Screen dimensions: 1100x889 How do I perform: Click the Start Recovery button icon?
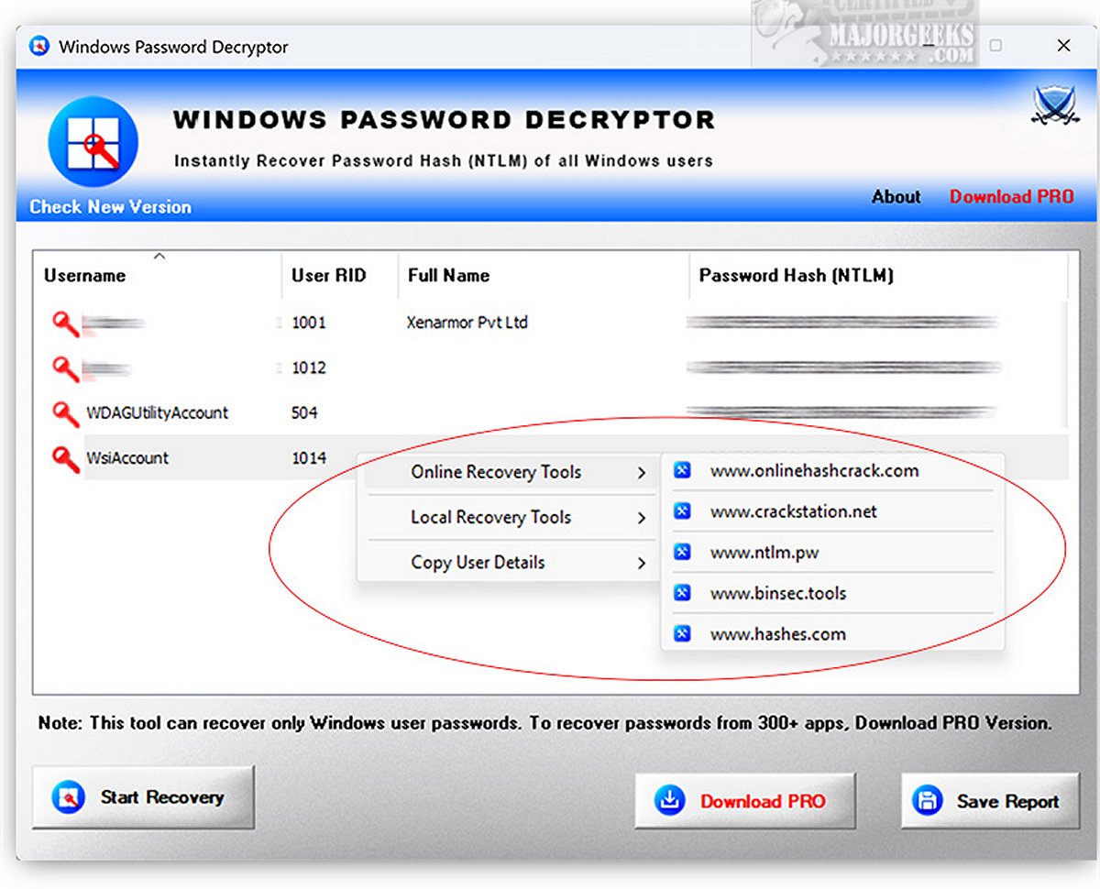(x=70, y=797)
